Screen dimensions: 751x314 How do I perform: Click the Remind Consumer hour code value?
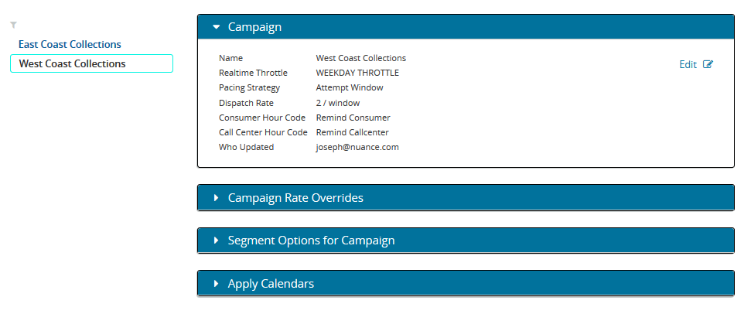(x=353, y=118)
